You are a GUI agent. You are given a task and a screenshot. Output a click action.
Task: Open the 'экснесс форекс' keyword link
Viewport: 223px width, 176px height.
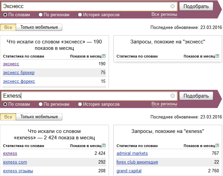click(19, 81)
